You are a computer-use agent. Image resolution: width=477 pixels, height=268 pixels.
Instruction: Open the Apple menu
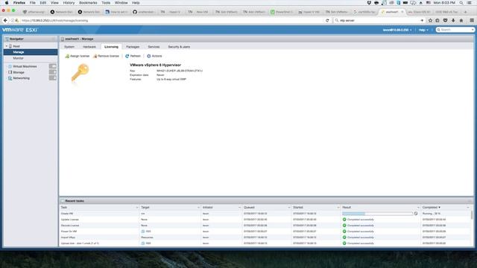7,3
